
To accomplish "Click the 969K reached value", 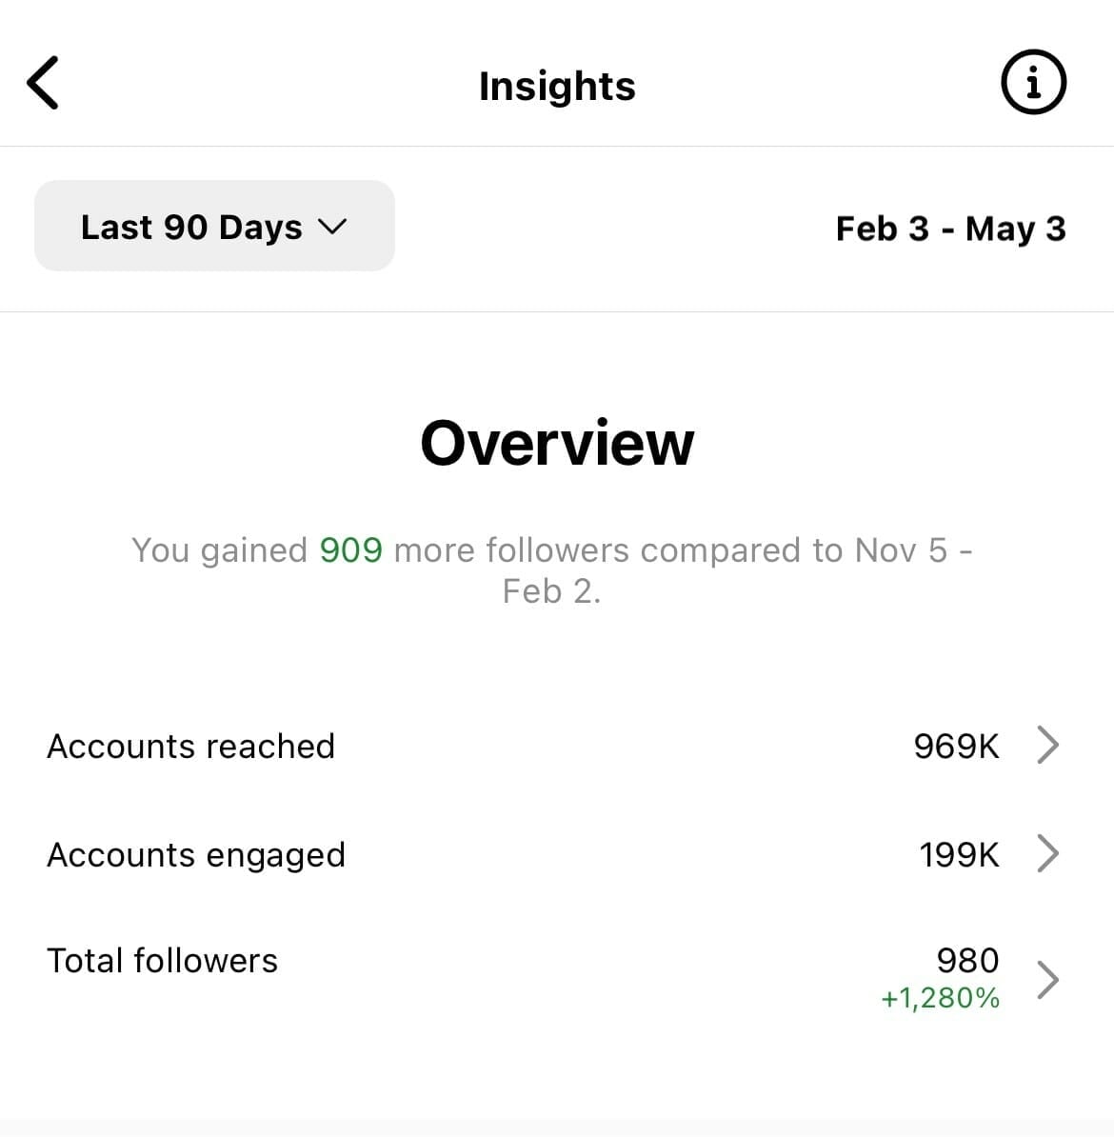I will coord(956,747).
